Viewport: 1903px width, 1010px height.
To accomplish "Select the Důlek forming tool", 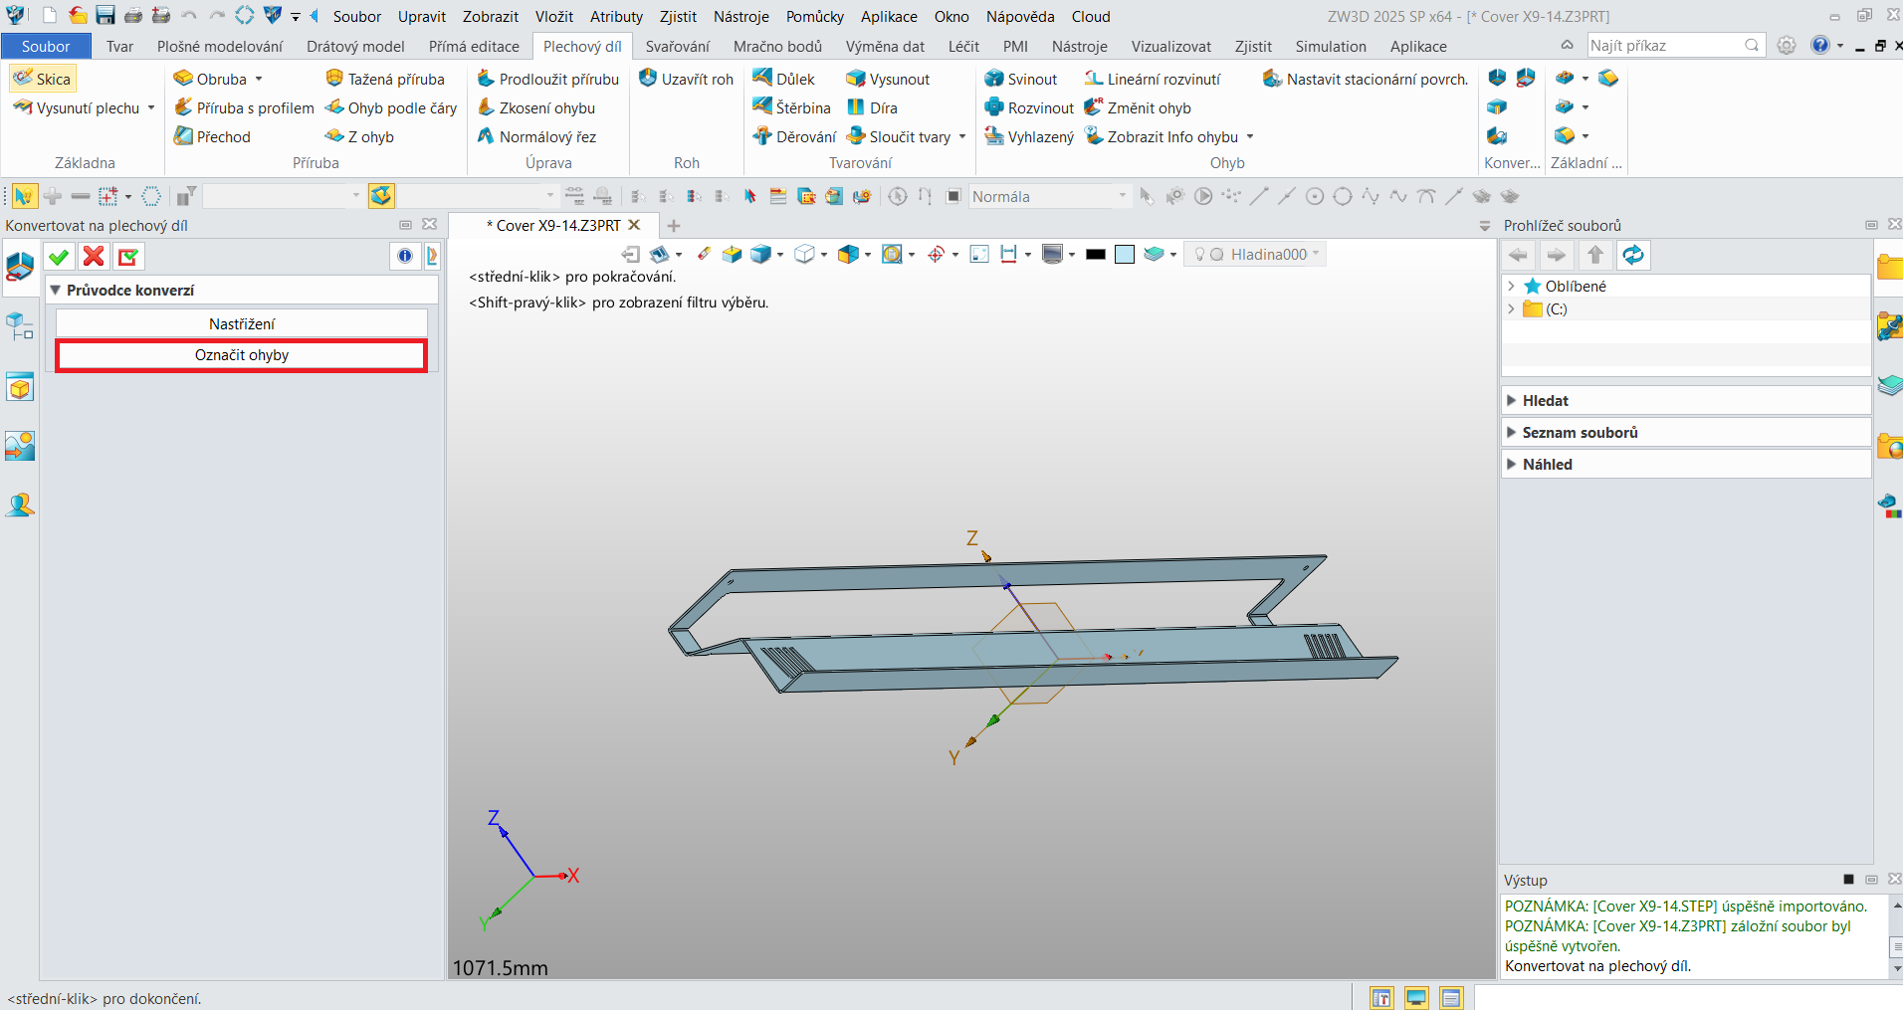I will (784, 79).
